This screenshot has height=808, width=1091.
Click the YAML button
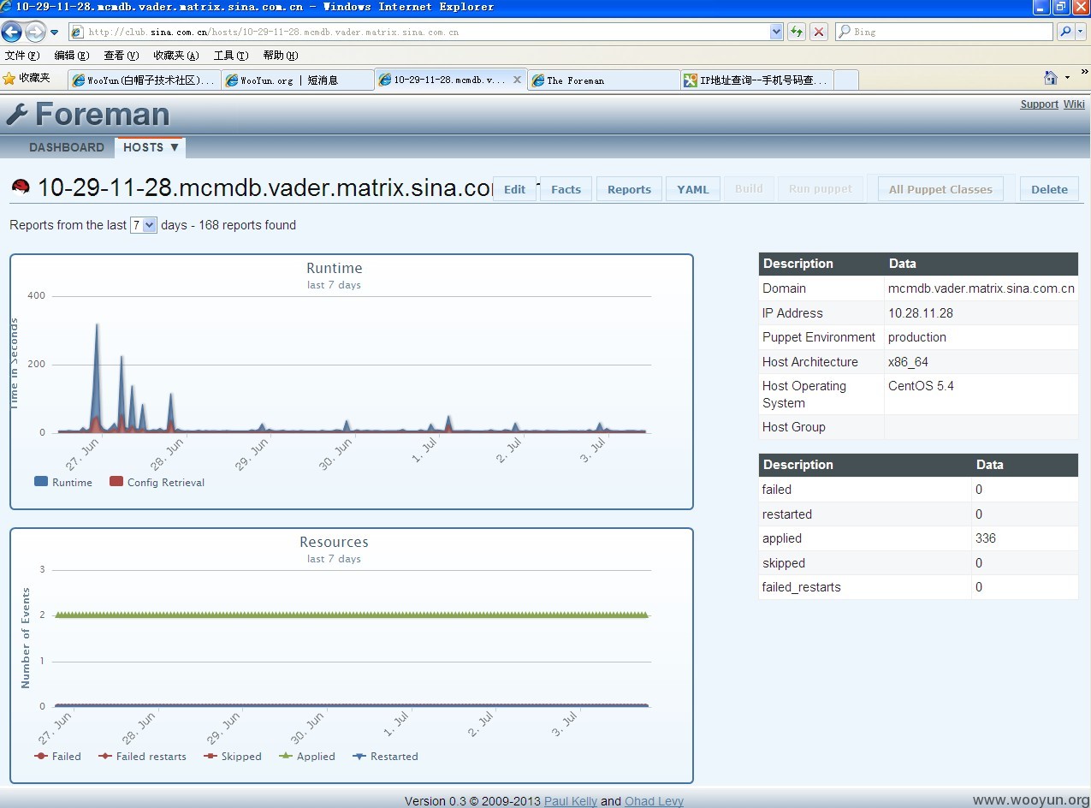click(693, 189)
